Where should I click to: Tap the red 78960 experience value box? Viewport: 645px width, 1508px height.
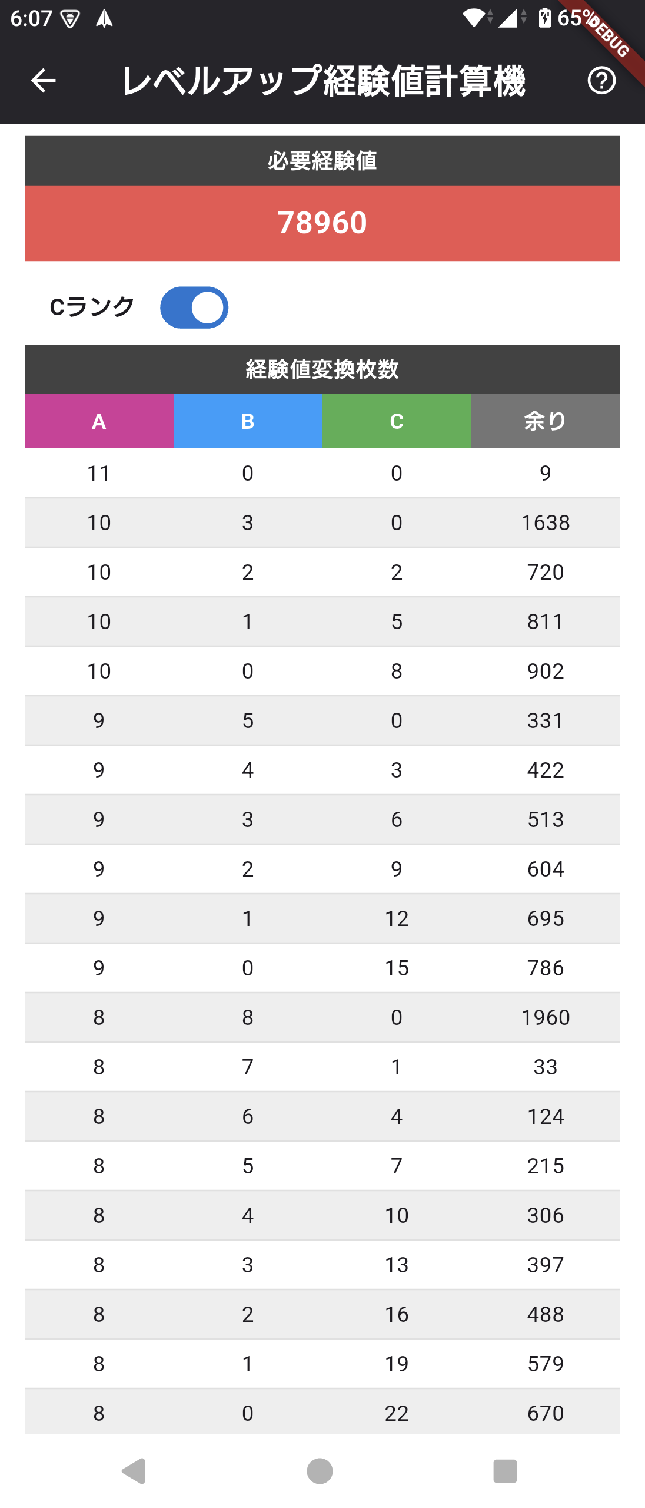point(322,223)
